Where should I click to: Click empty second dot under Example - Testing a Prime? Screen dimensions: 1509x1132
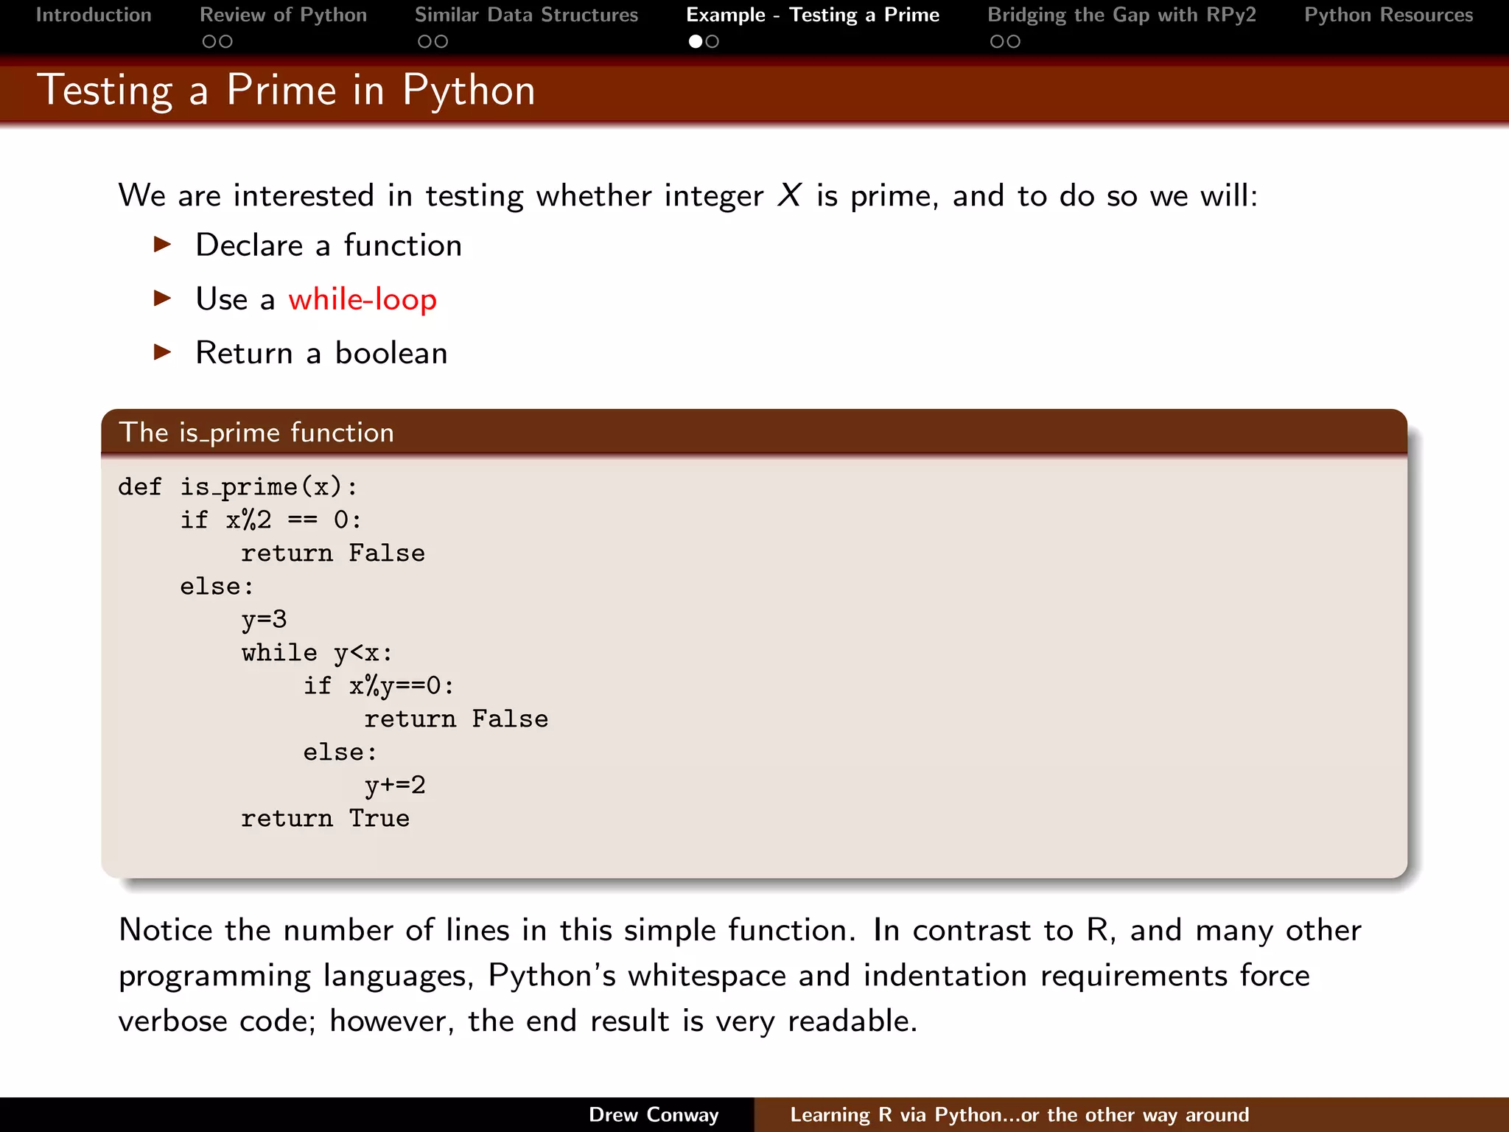pos(712,42)
